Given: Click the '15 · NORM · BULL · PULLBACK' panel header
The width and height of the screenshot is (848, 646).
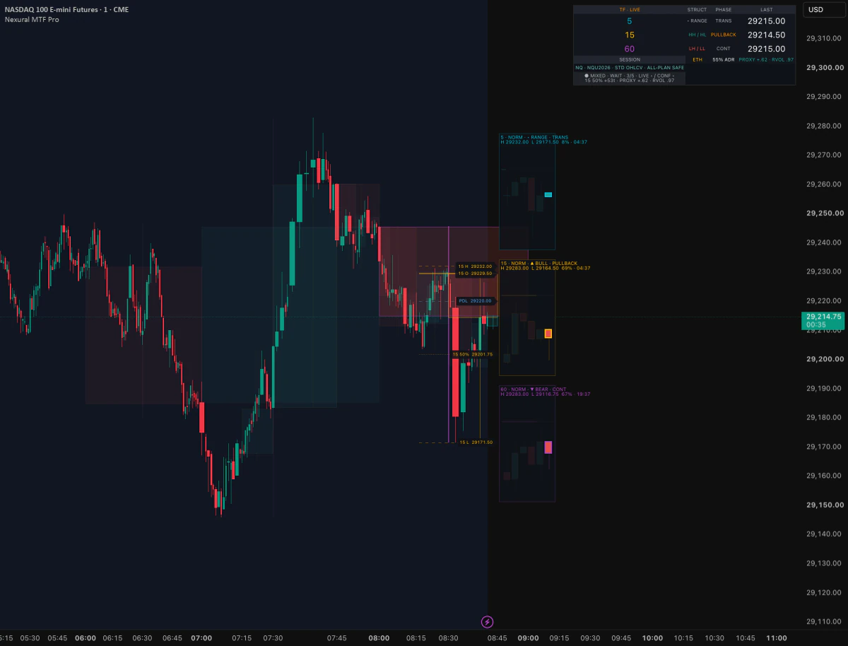Looking at the screenshot, I should (538, 263).
